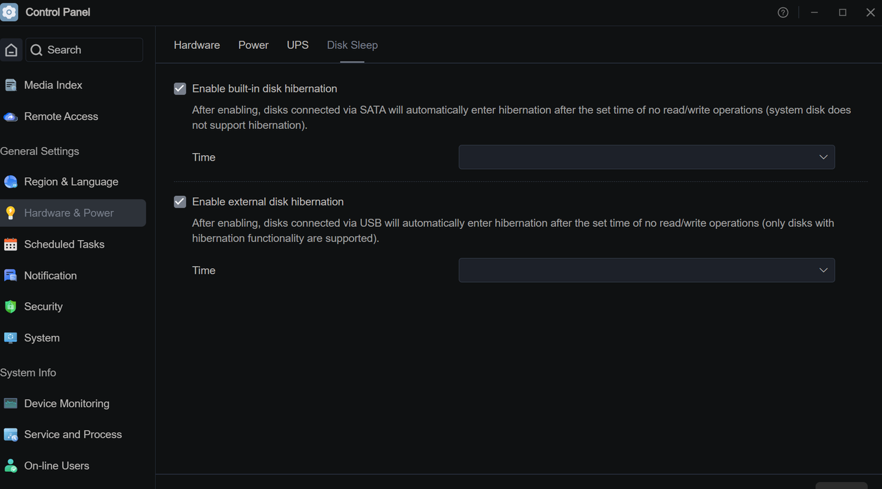Open Media Index settings icon
Image resolution: width=882 pixels, height=489 pixels.
click(x=10, y=86)
